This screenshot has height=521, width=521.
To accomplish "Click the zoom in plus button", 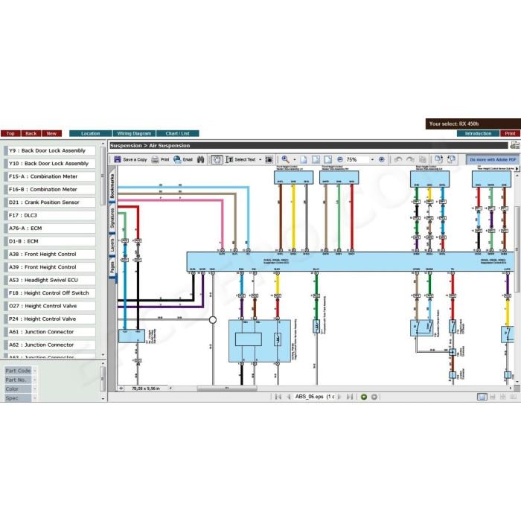I will coord(381,159).
